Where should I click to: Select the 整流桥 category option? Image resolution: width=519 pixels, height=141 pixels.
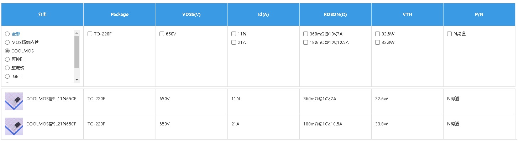(7, 68)
